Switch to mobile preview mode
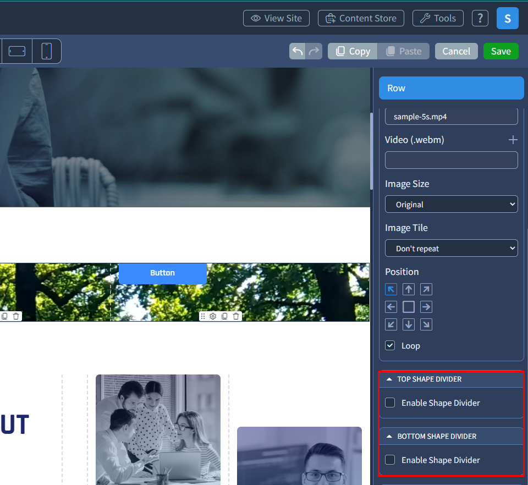Viewport: 528px width, 485px height. tap(46, 51)
